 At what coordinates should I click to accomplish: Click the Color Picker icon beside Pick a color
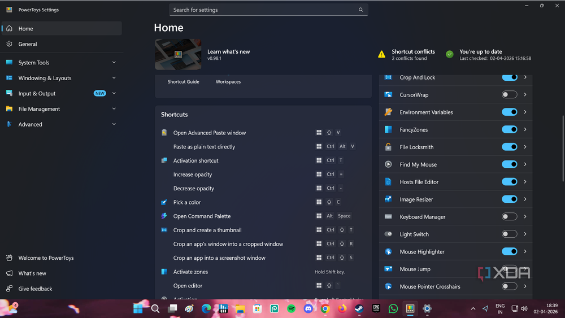click(x=164, y=202)
